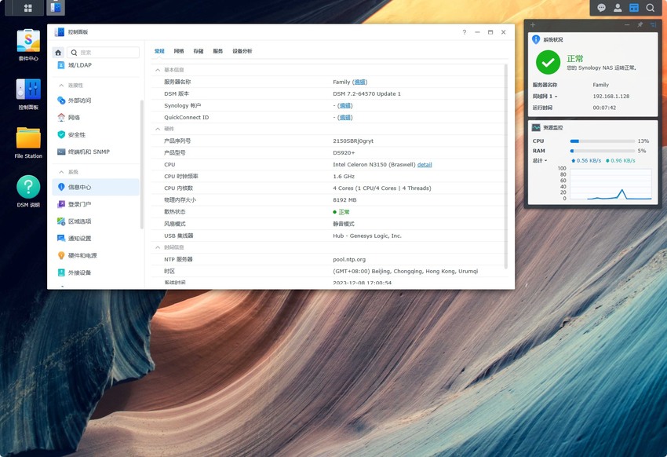Click the uptime value 00:07:42

[604, 108]
